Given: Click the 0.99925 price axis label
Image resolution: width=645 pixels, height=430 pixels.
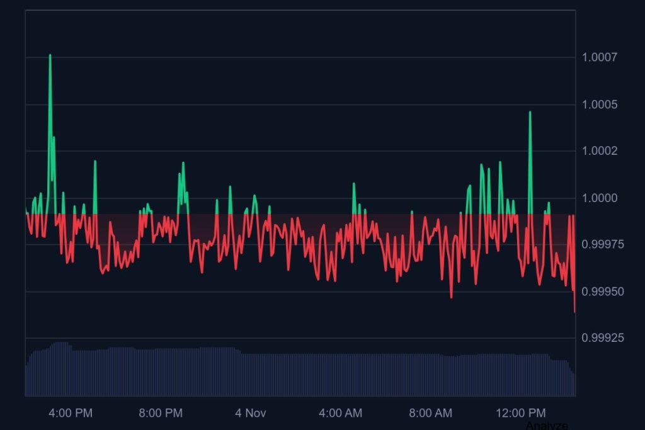Looking at the screenshot, I should click(602, 338).
